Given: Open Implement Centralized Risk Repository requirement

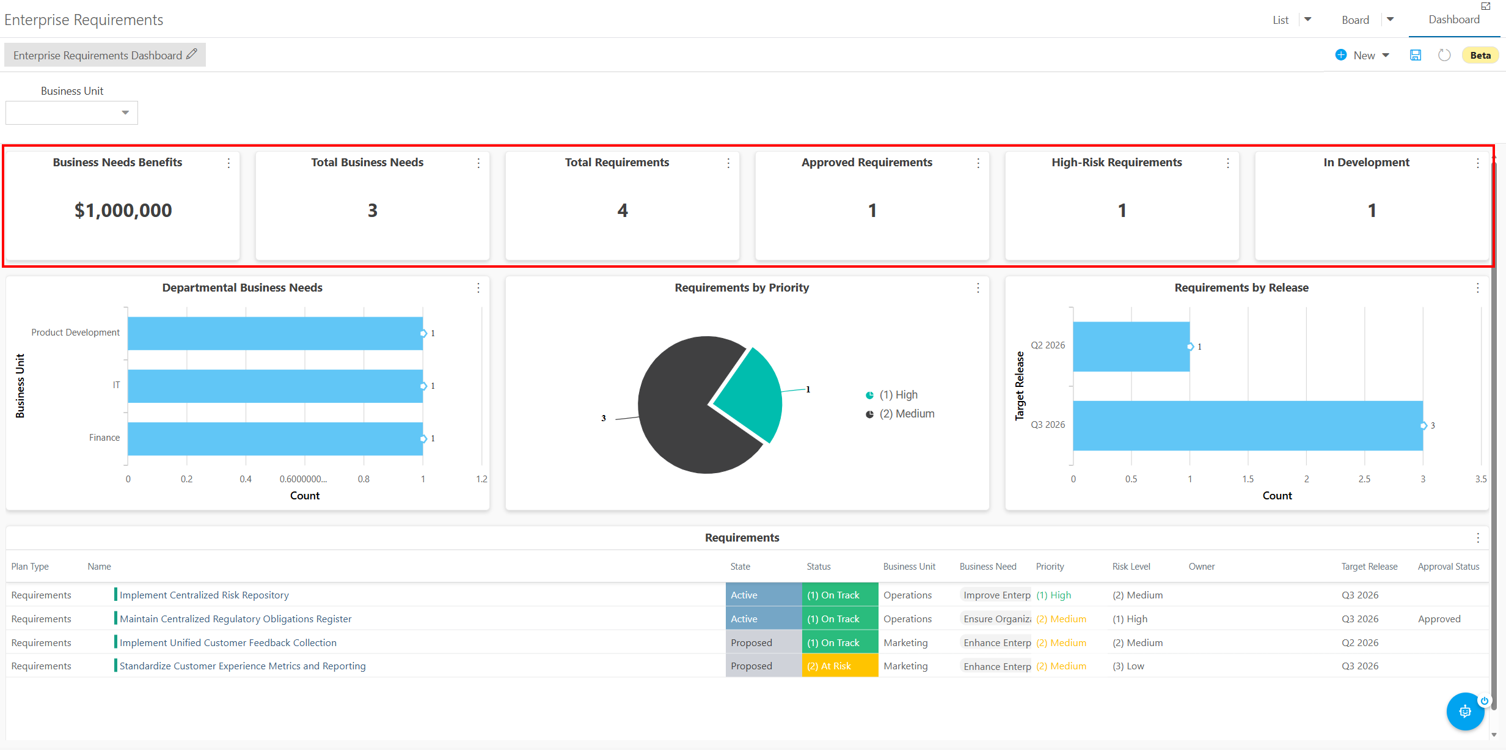Looking at the screenshot, I should [204, 595].
